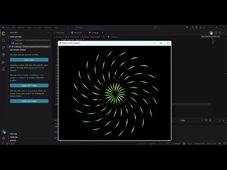Click the Go Live status bar button
Viewport: 227px width, 170px height.
[212, 143]
